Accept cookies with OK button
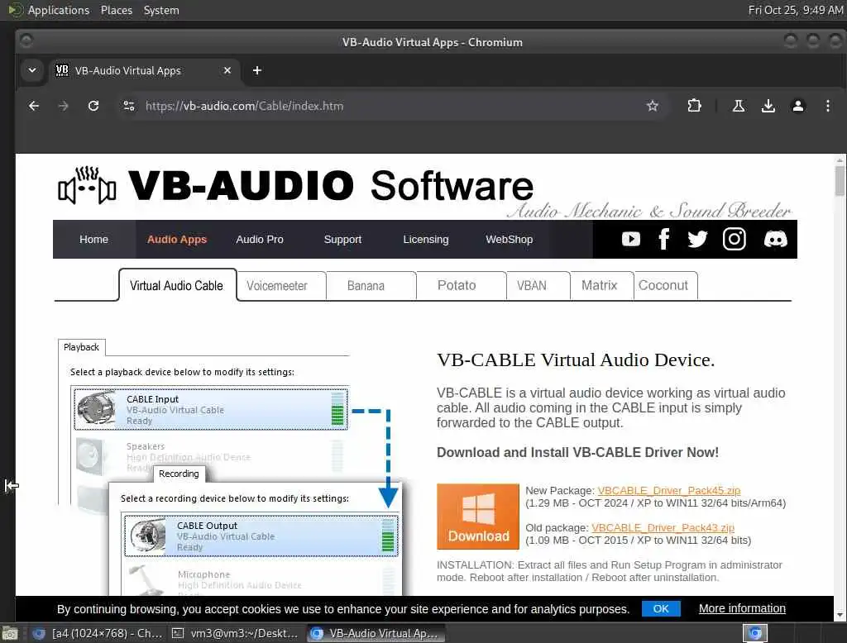 [x=661, y=608]
